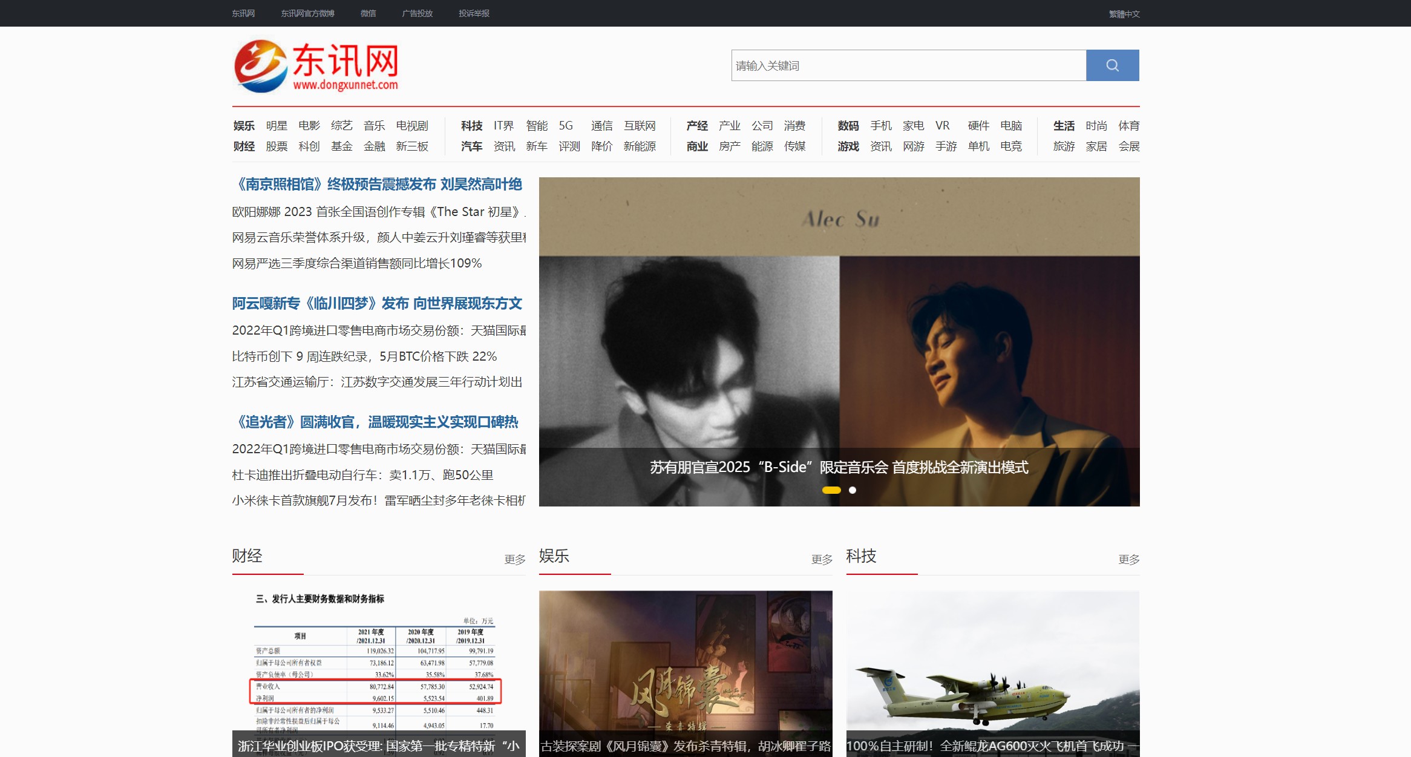The width and height of the screenshot is (1411, 757).
Task: Click the 东讯网 site logo
Action: click(319, 65)
